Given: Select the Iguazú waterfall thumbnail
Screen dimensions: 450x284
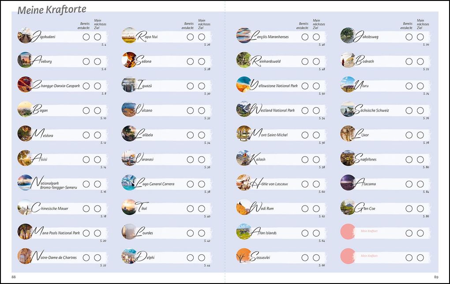Looking at the screenshot, I should click(129, 84).
